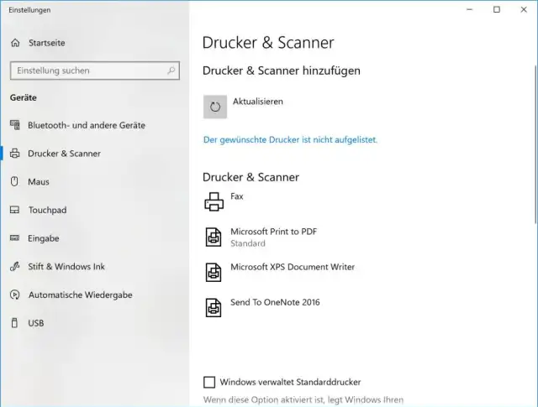This screenshot has width=538, height=407.
Task: Click the mouse icon in the sidebar
Action: [x=14, y=181]
